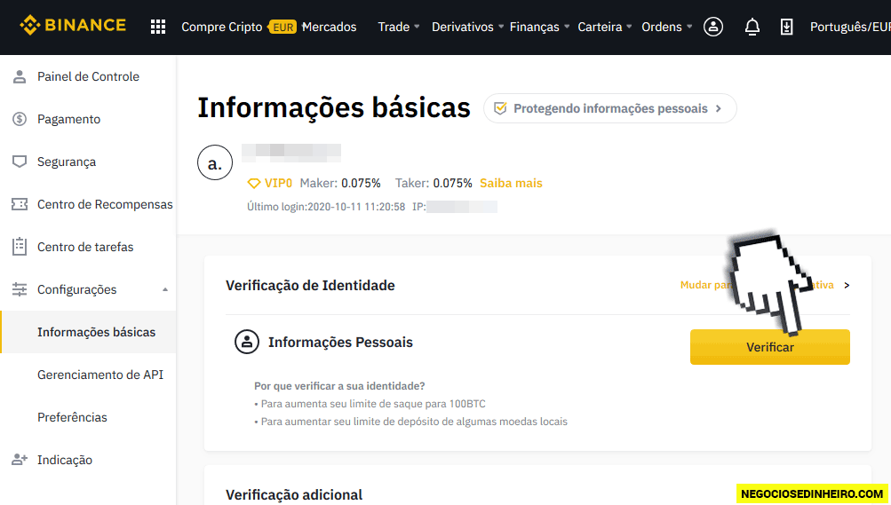891x505 pixels.
Task: Expand the Carteira dropdown arrow
Action: [629, 27]
